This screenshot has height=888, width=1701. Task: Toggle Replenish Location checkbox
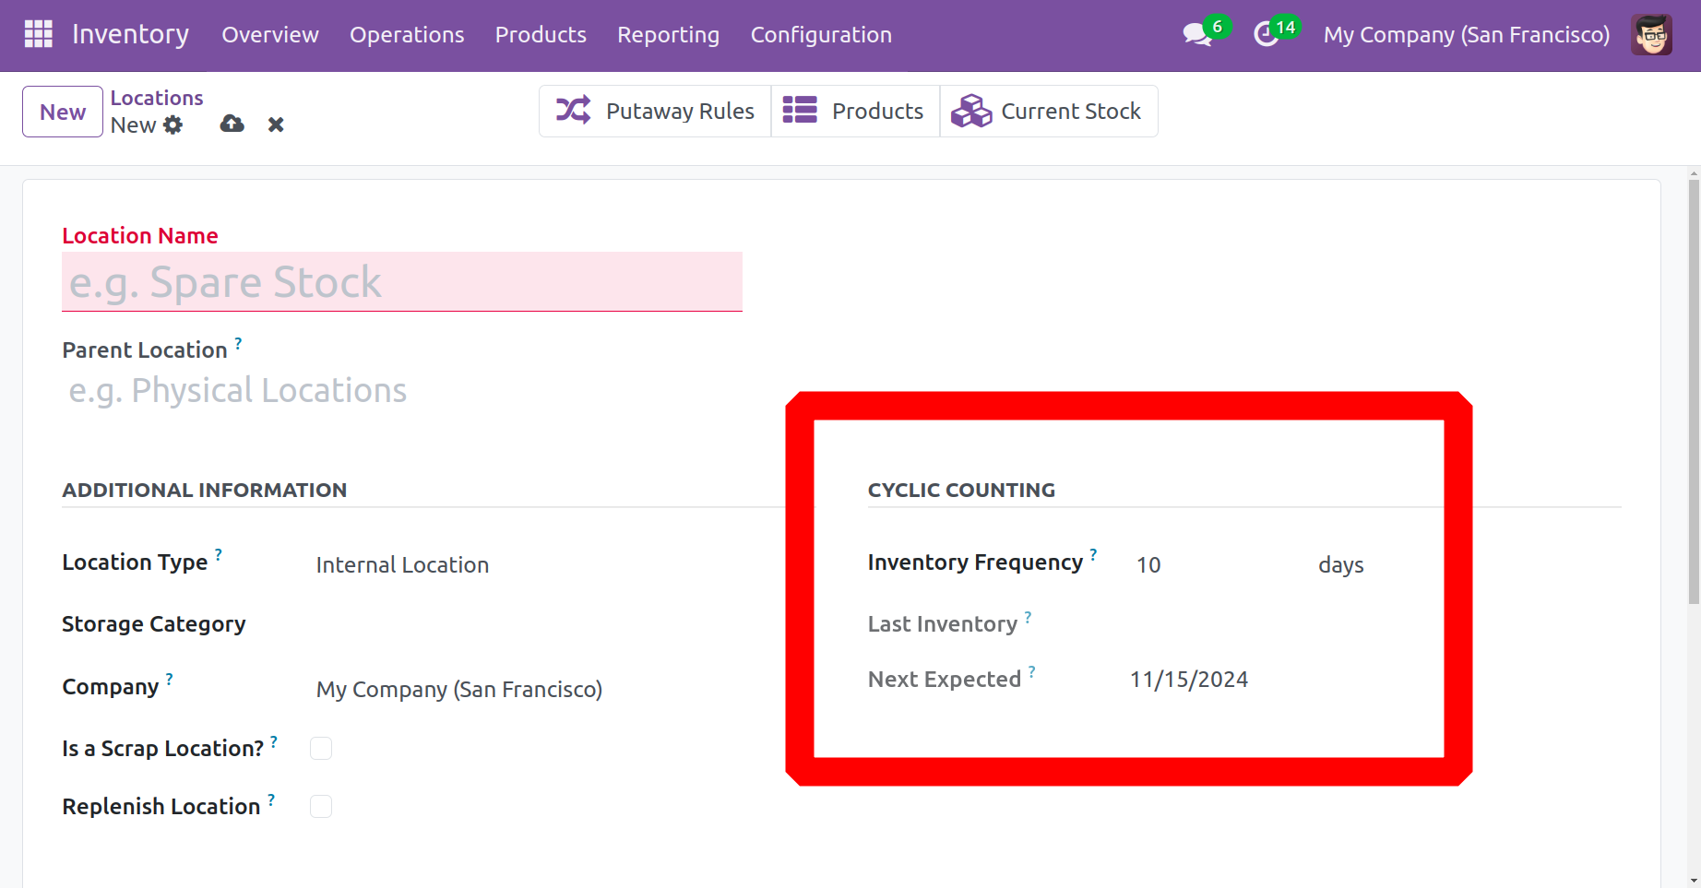tap(321, 807)
